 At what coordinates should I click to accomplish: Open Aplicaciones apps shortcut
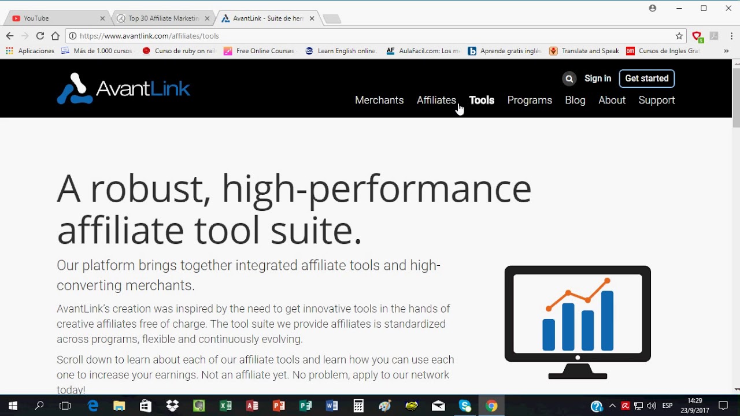[x=30, y=51]
